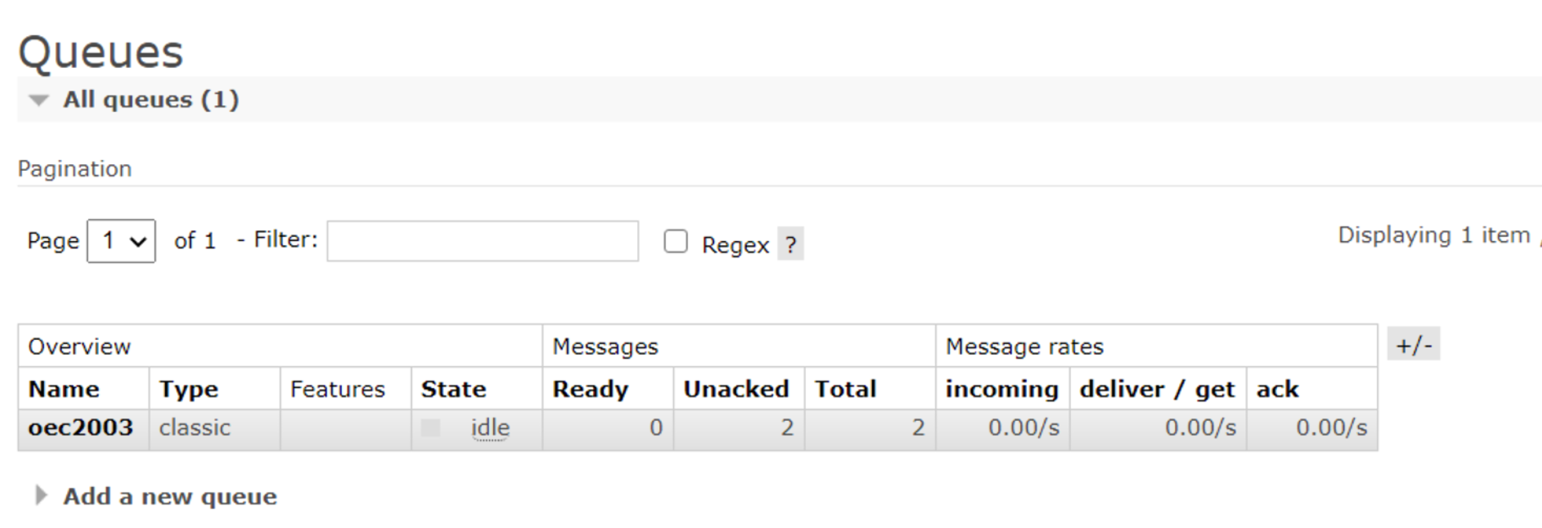
Task: Expand the Add a new queue section
Action: [41, 495]
